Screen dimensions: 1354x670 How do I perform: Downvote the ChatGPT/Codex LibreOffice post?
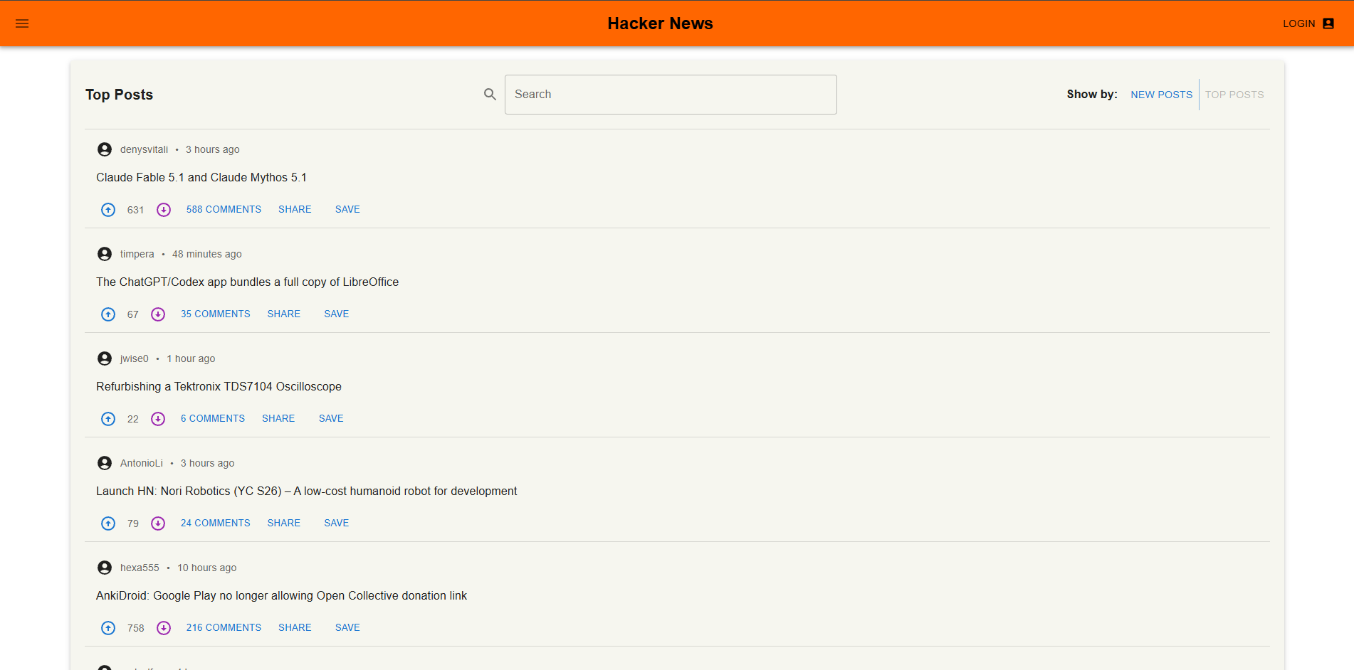(x=158, y=314)
